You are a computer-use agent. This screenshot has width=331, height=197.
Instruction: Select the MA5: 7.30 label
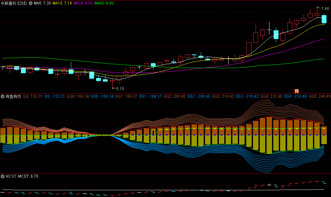42,3
